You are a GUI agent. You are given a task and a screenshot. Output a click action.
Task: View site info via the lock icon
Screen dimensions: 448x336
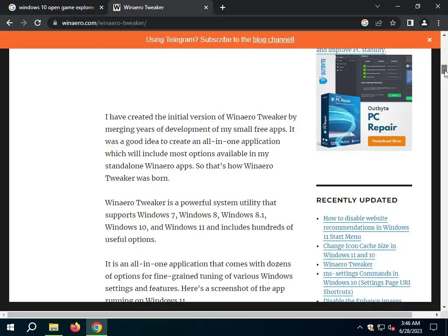55,23
